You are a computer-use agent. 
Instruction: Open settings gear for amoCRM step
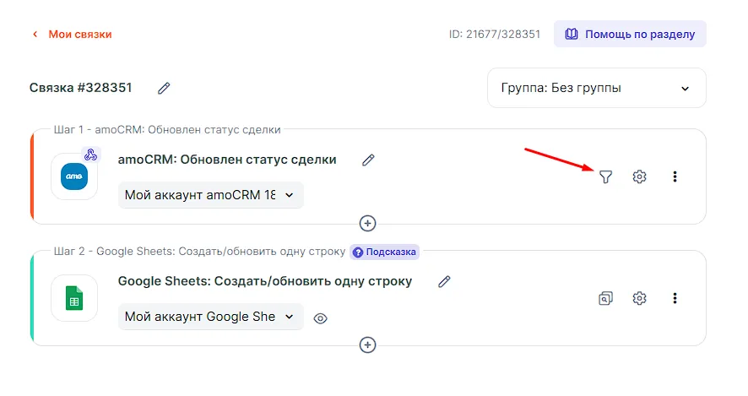[639, 176]
